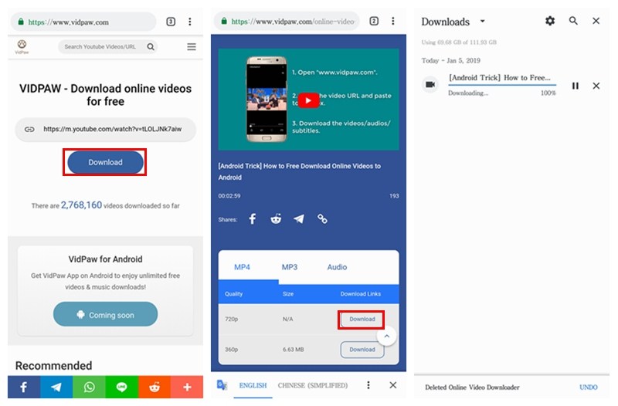618x406 pixels.
Task: Click the Recommended heading
Action: [x=53, y=366]
